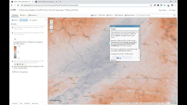Return map to default extent home icon
187x105 pixels.
pyautogui.click(x=51, y=24)
